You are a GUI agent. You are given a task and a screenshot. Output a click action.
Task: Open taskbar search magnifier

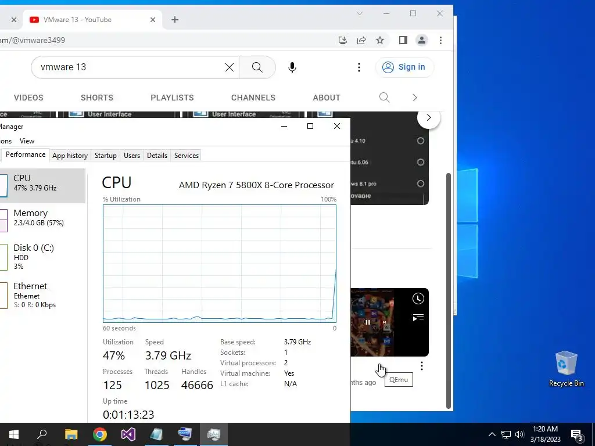coord(42,434)
